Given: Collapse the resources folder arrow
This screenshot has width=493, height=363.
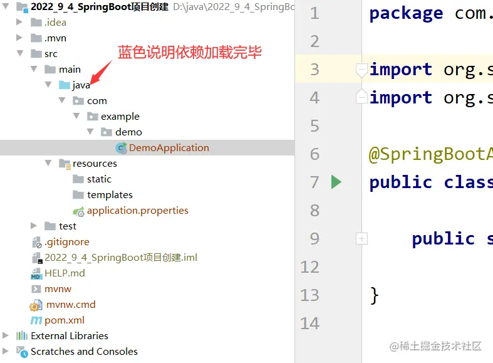Looking at the screenshot, I should (x=48, y=163).
